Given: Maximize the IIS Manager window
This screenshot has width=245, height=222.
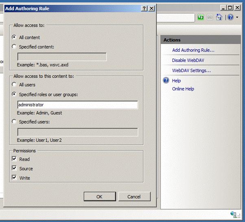Looking at the screenshot, I should pyautogui.click(x=230, y=7).
